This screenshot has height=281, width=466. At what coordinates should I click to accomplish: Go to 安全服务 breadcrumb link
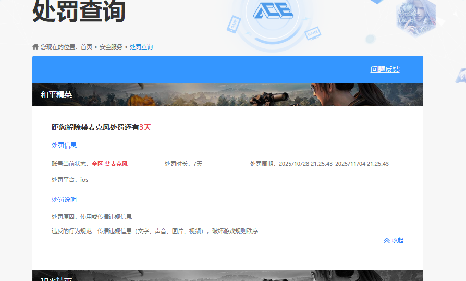[111, 47]
